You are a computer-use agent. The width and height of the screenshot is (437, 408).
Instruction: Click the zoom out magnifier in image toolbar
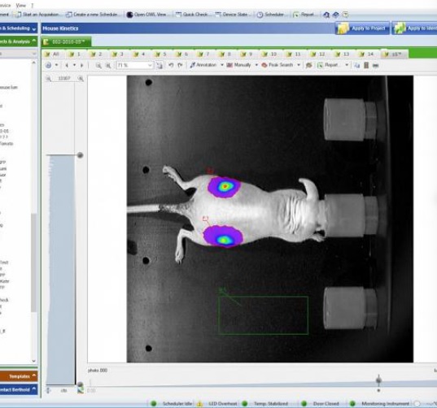pyautogui.click(x=98, y=65)
